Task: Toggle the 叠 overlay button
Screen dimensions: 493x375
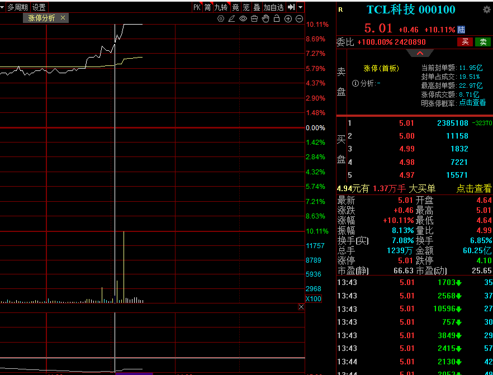Action: [x=257, y=7]
